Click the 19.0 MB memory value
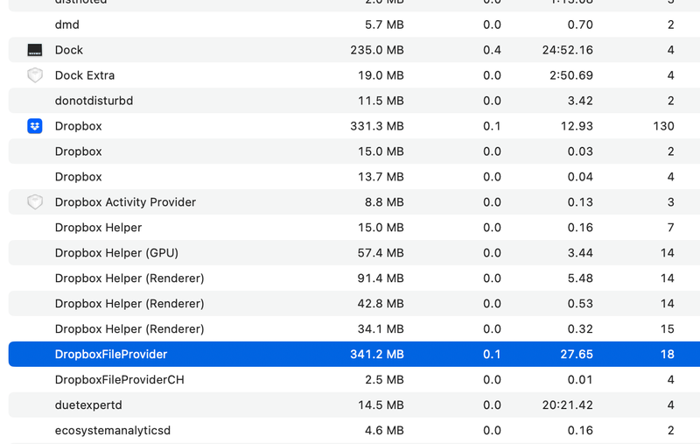The width and height of the screenshot is (700, 444). [x=381, y=75]
